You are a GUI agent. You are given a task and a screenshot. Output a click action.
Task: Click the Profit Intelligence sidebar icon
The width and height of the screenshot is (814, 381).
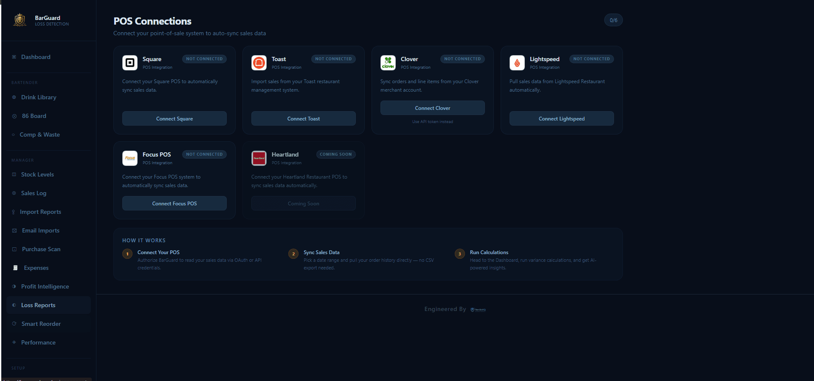point(14,286)
